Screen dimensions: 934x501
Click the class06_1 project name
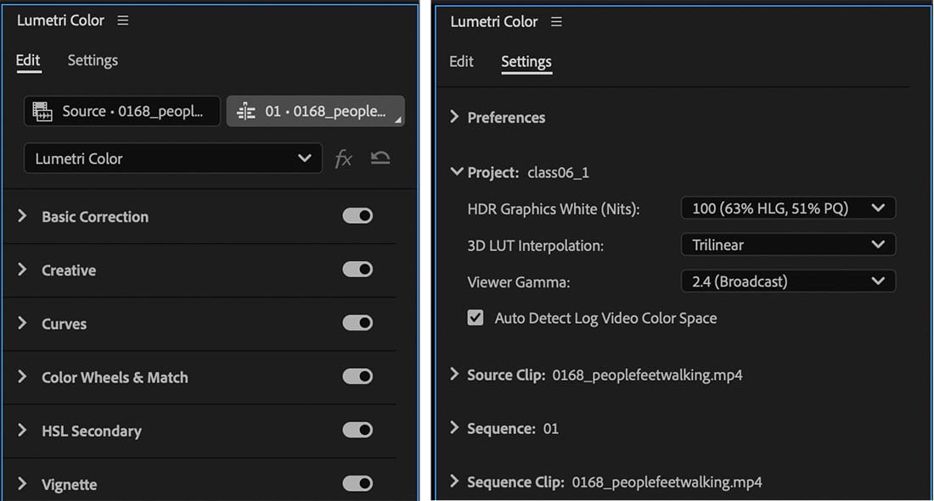click(x=558, y=173)
